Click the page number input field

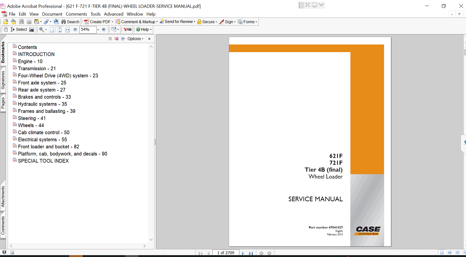[226, 253]
